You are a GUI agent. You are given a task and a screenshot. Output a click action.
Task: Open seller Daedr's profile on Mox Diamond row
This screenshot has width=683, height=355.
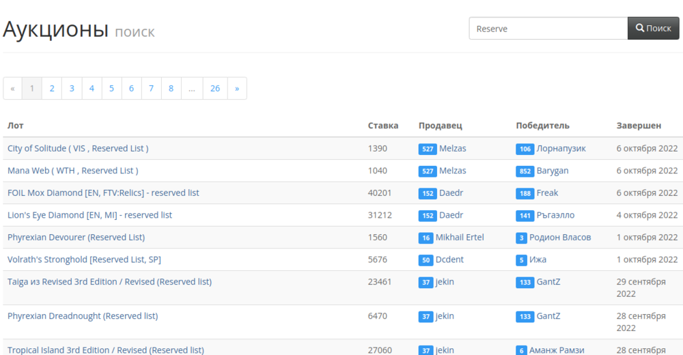451,193
